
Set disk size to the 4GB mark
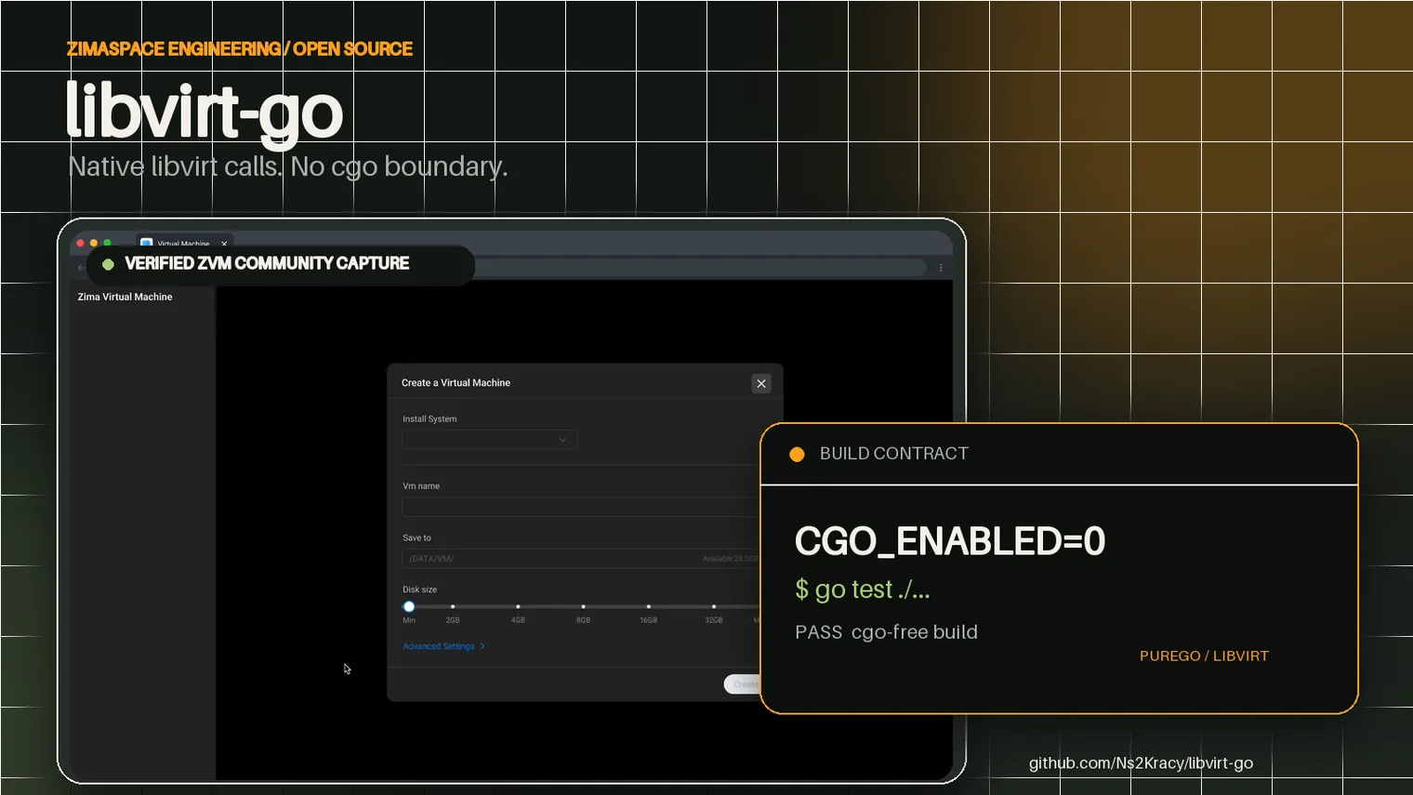click(518, 606)
